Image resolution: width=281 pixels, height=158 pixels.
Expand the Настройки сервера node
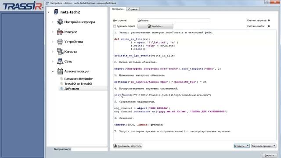(x=53, y=22)
